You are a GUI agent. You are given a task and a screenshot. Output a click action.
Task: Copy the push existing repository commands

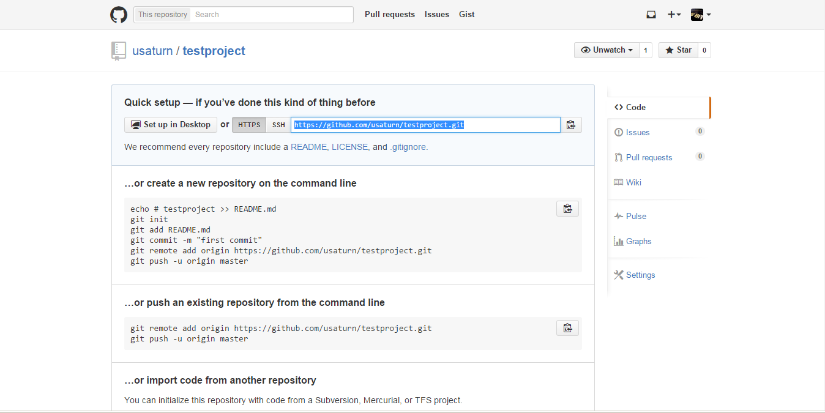(x=568, y=328)
